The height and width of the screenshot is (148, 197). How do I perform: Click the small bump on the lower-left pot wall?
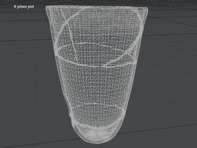[70, 116]
